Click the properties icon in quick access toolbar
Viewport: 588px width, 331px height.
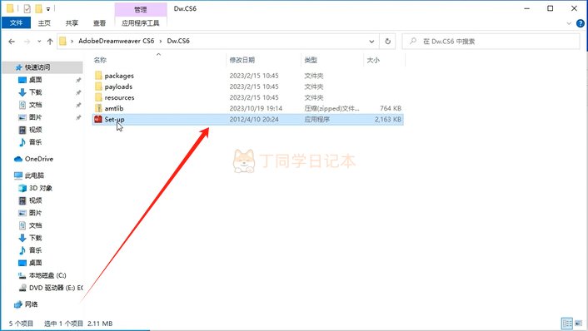[27, 8]
